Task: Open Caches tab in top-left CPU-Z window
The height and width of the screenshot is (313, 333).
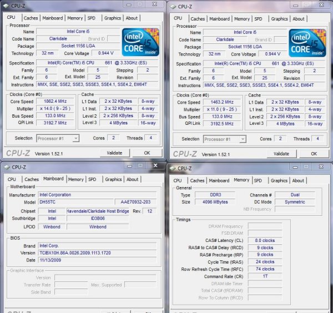Action: (31, 18)
